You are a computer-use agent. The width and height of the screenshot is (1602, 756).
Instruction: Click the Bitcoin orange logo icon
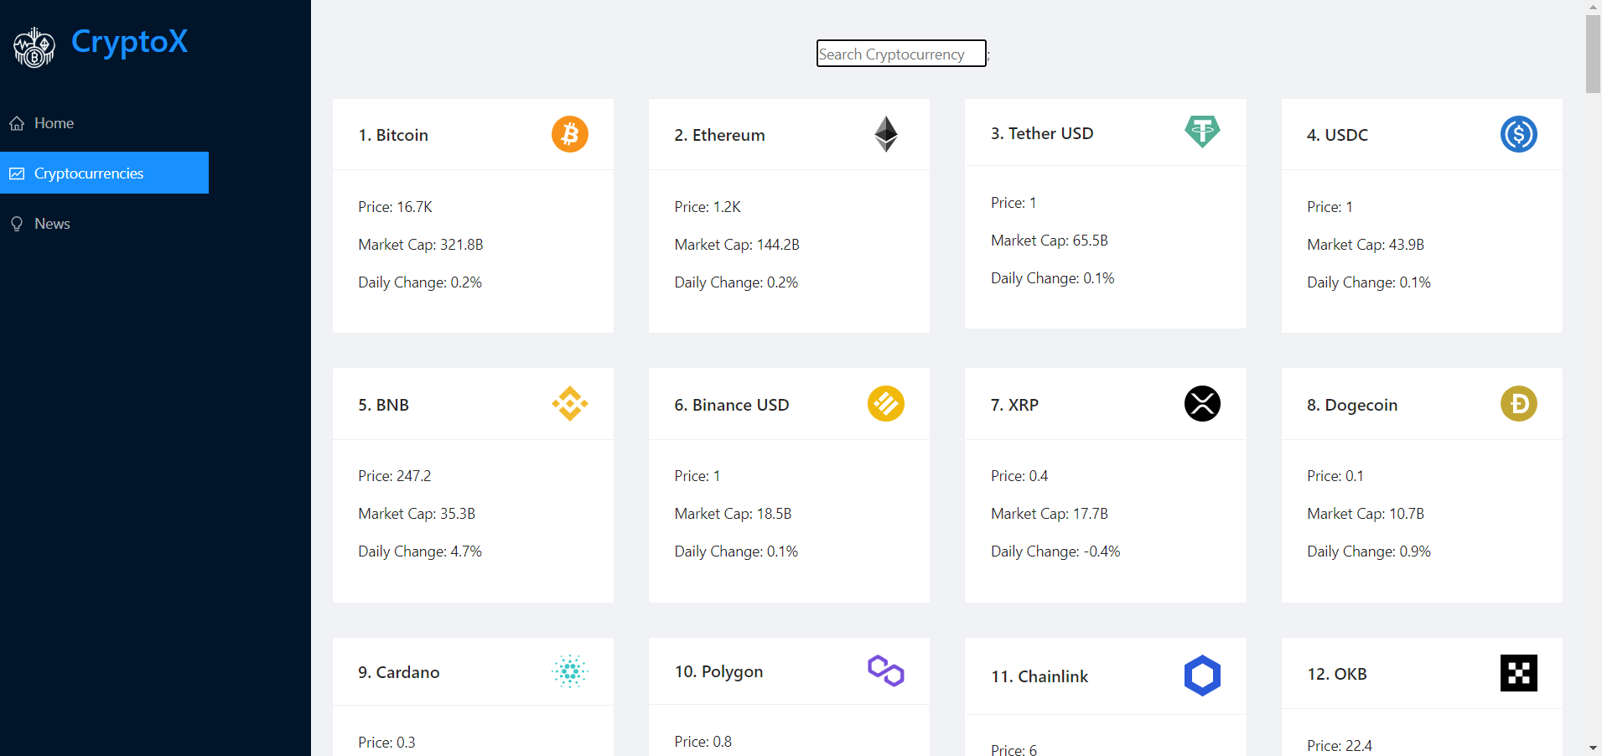click(x=570, y=134)
